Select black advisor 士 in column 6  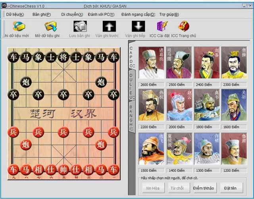coord(76,57)
